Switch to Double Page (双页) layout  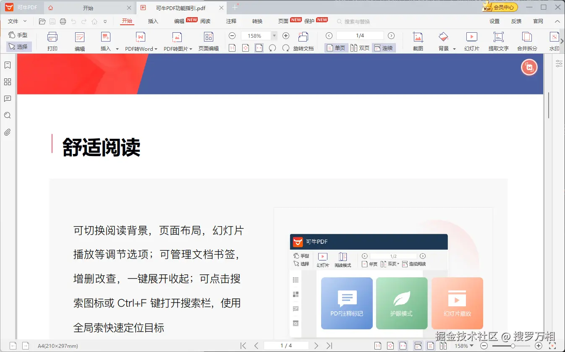tap(360, 48)
